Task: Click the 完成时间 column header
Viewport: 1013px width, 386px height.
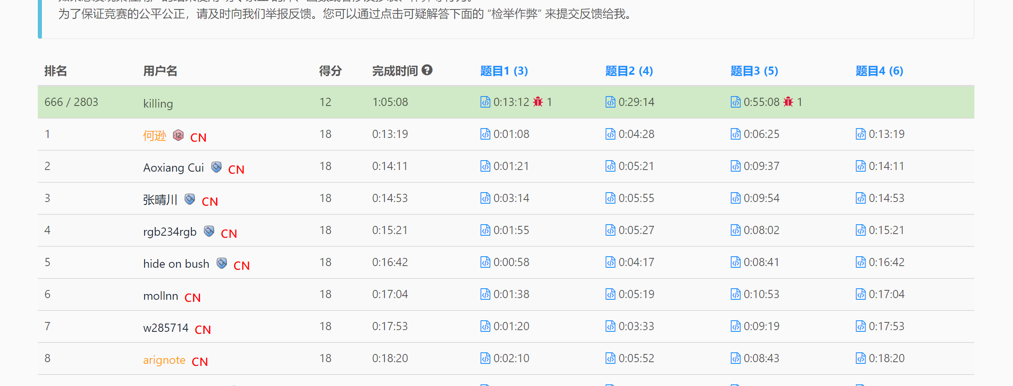Action: click(395, 71)
